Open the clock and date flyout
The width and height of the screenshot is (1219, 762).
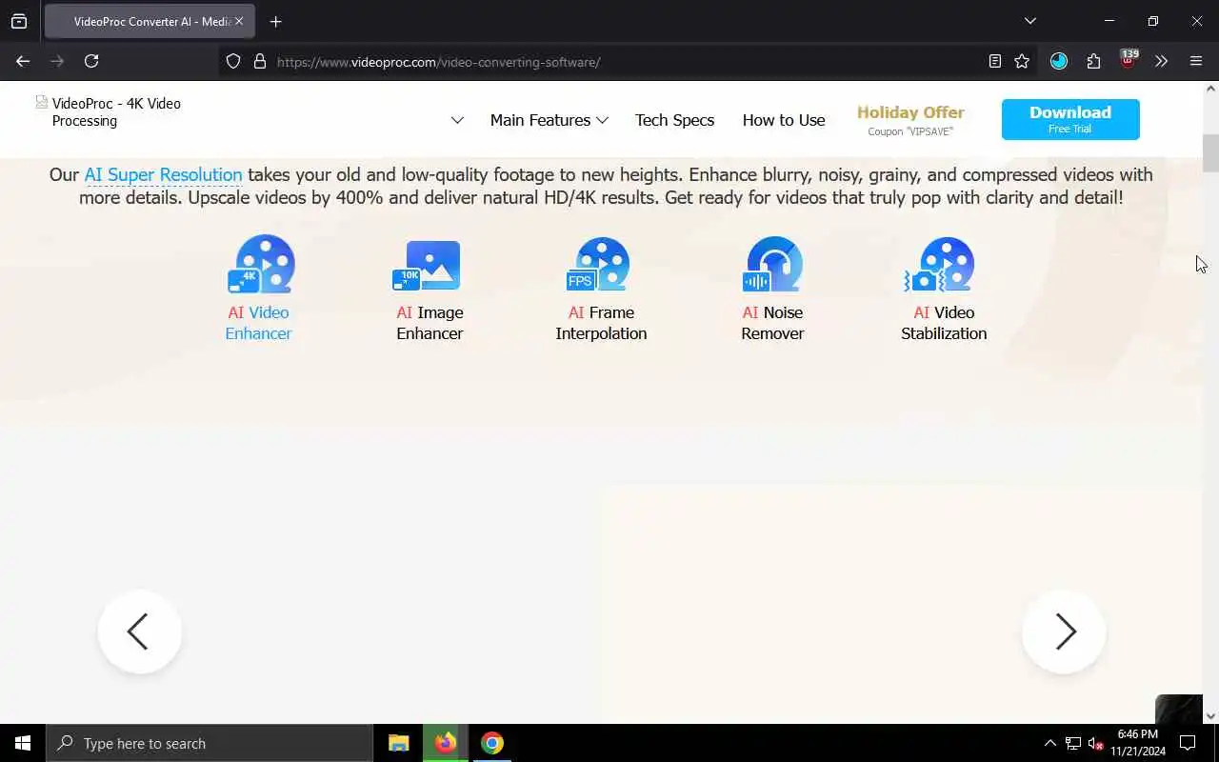tap(1137, 743)
